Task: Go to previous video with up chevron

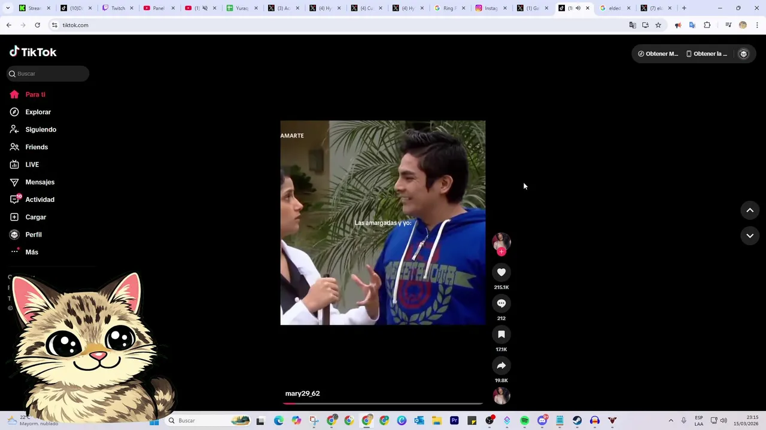Action: (x=750, y=210)
